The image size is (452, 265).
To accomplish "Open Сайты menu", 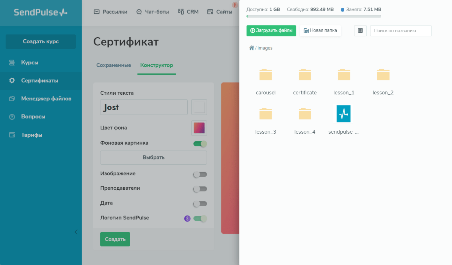I will coord(220,12).
